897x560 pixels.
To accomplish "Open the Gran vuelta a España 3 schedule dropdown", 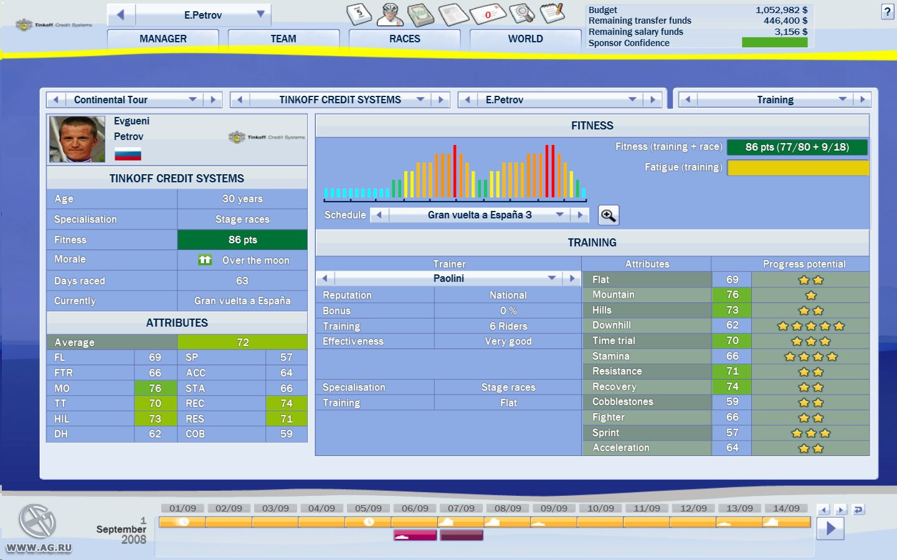I will click(559, 215).
